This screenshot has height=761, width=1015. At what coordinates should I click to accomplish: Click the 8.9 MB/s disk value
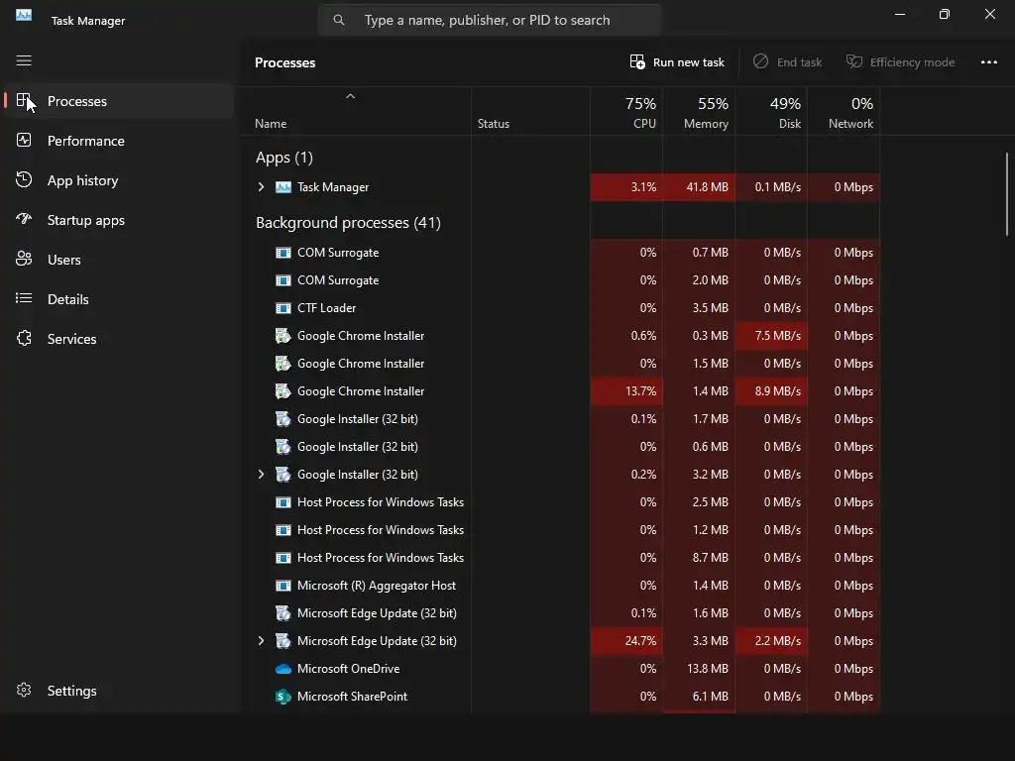coord(777,390)
